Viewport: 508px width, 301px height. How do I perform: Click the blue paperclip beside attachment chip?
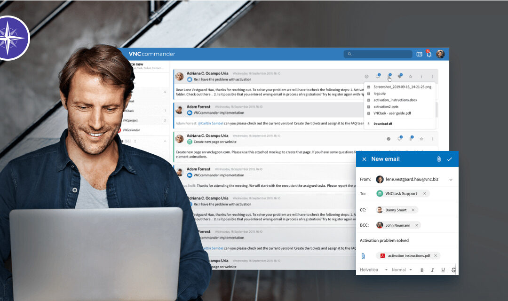pyautogui.click(x=363, y=256)
